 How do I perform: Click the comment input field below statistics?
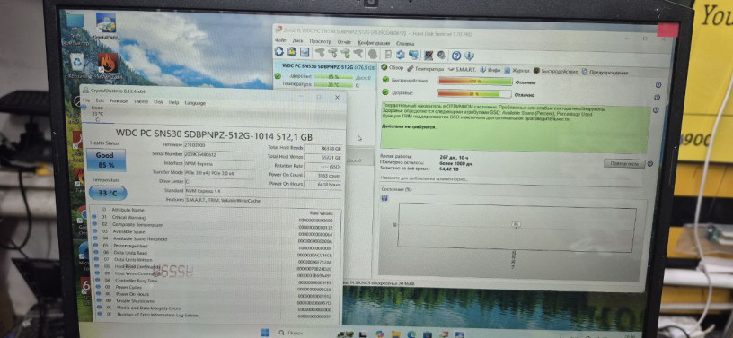pyautogui.click(x=513, y=178)
